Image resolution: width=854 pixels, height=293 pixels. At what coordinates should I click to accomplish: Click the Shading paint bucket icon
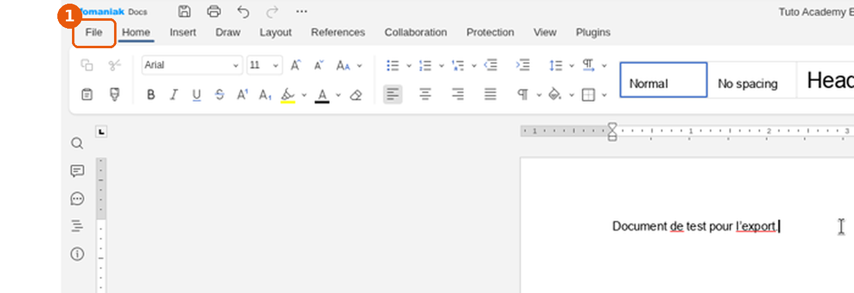(555, 95)
